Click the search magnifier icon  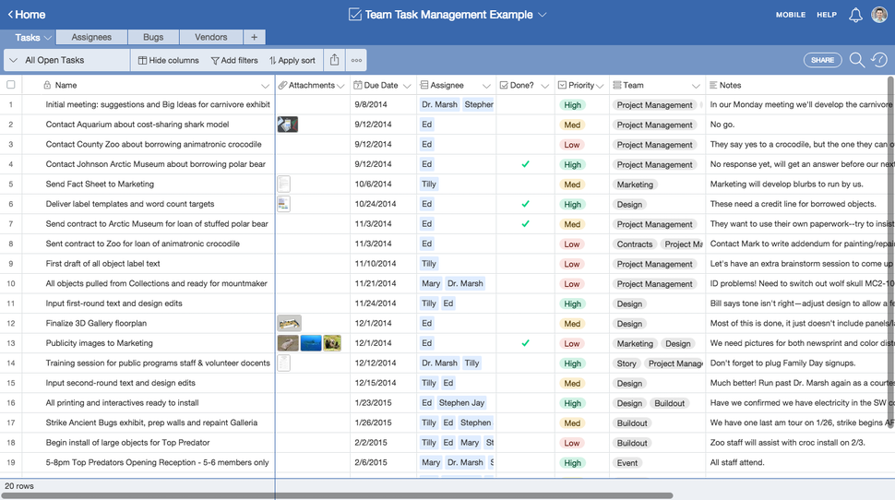click(856, 60)
